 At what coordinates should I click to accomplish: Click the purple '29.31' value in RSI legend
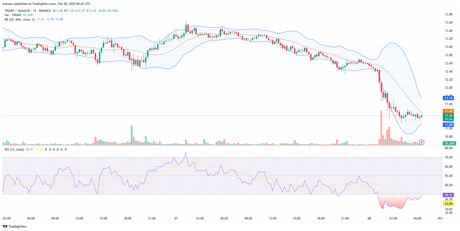pyautogui.click(x=30, y=149)
